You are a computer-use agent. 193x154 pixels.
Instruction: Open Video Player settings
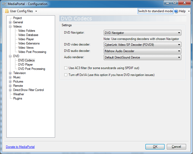26,39
